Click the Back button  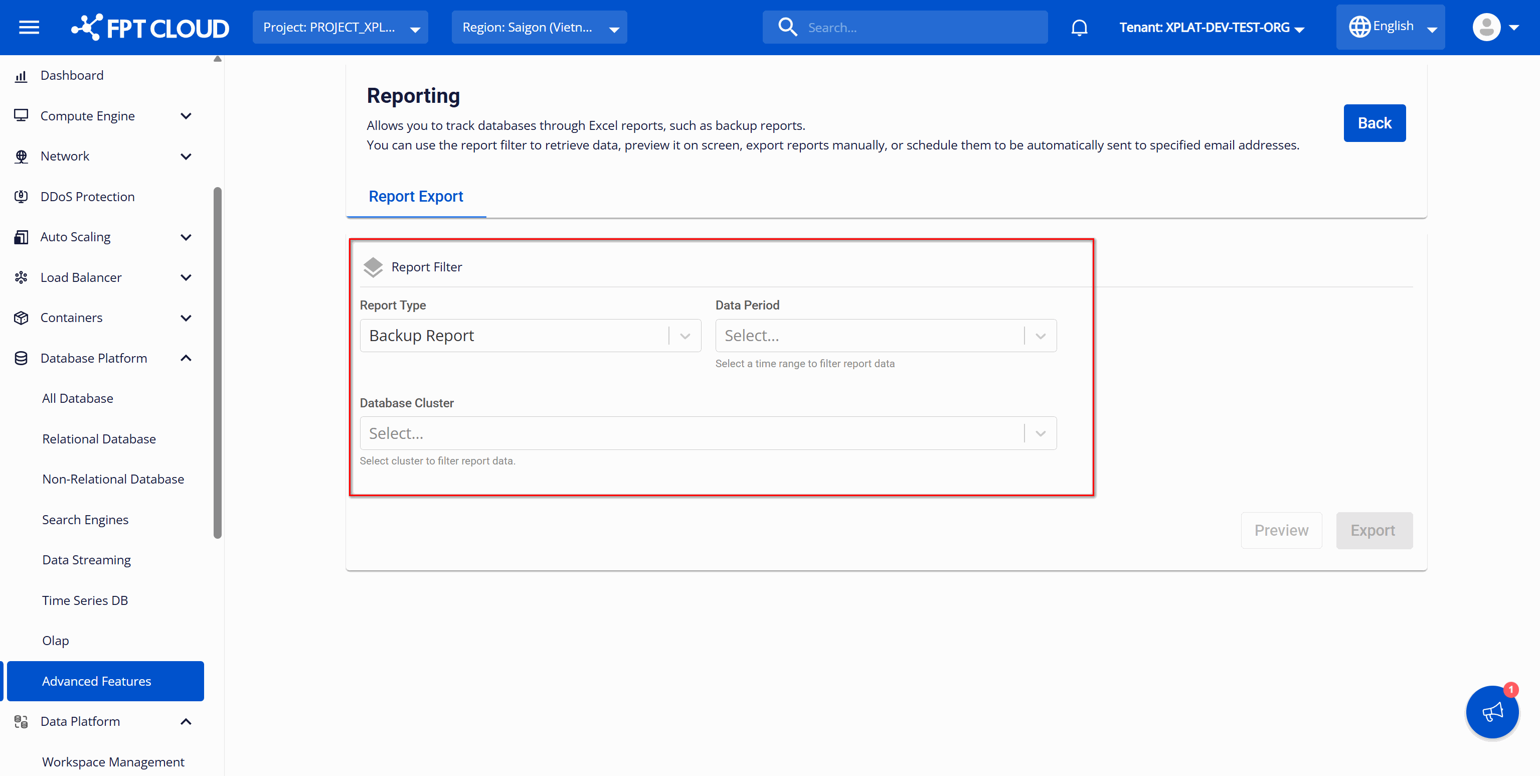(x=1375, y=123)
